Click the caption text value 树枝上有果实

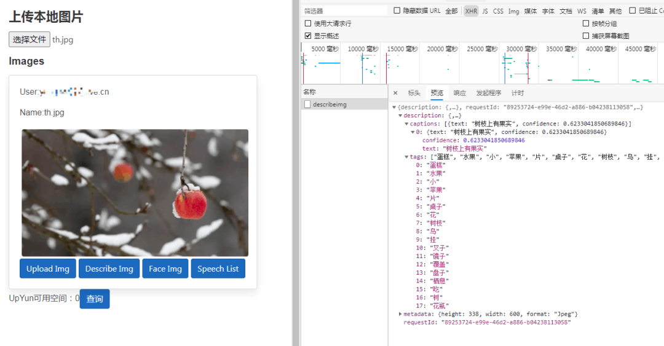[x=465, y=149]
